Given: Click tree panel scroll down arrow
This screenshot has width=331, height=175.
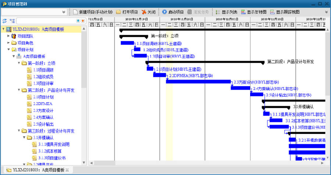Looking at the screenshot, I should [84, 163].
